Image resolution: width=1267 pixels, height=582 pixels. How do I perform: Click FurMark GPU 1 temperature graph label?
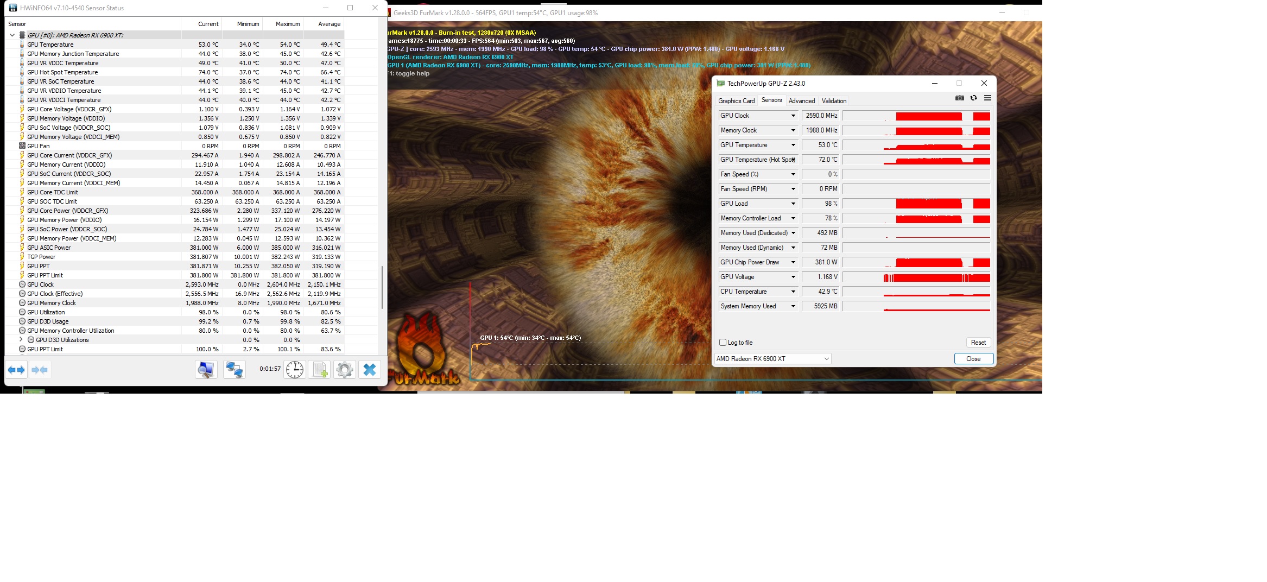pyautogui.click(x=530, y=338)
